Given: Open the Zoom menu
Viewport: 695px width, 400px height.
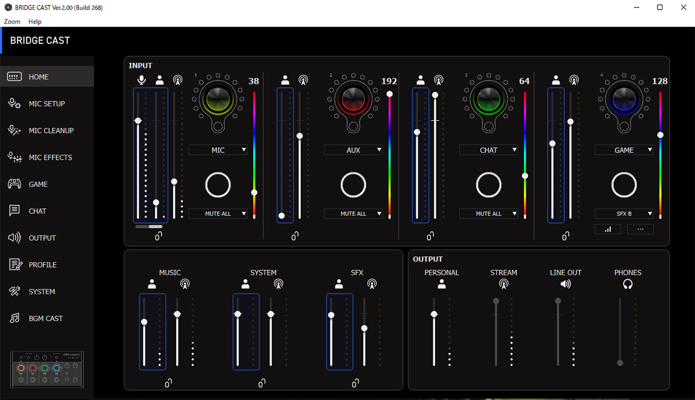Looking at the screenshot, I should tap(12, 21).
